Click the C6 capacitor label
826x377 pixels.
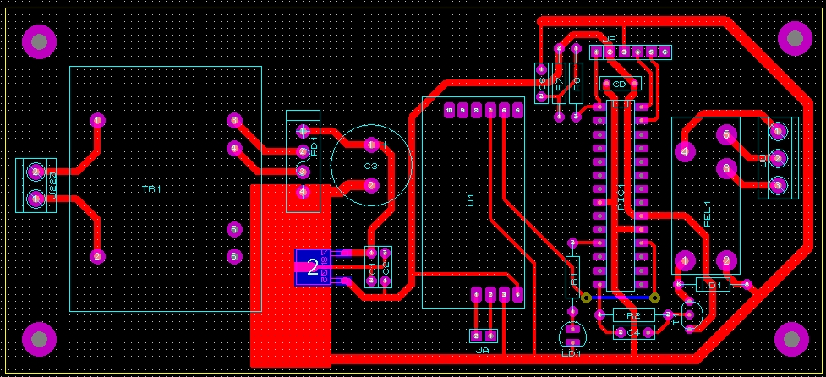point(542,83)
